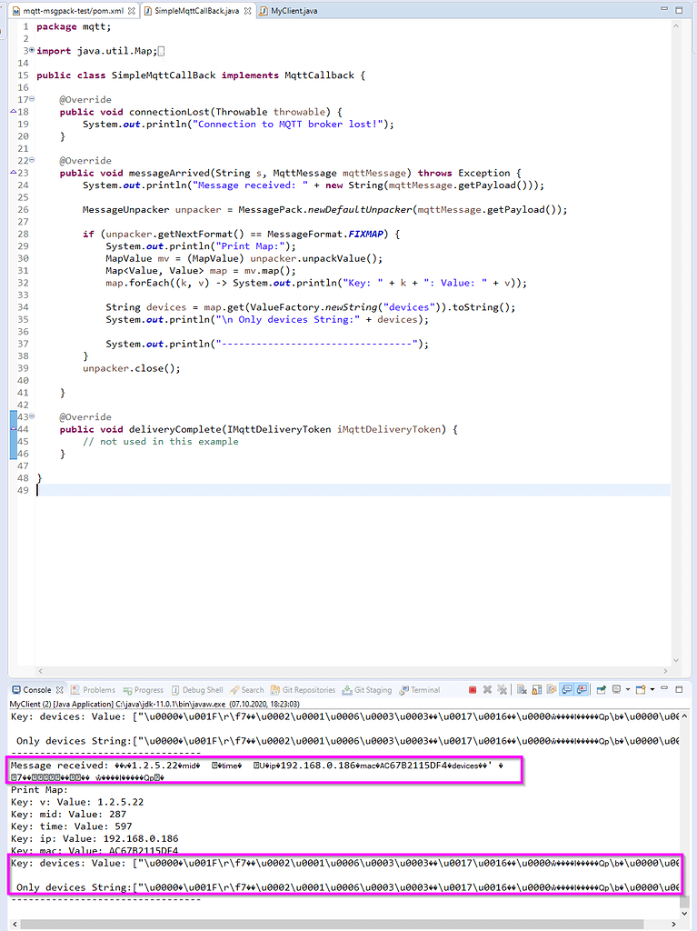Show the Debug Shell tab
697x931 pixels.
click(x=197, y=690)
